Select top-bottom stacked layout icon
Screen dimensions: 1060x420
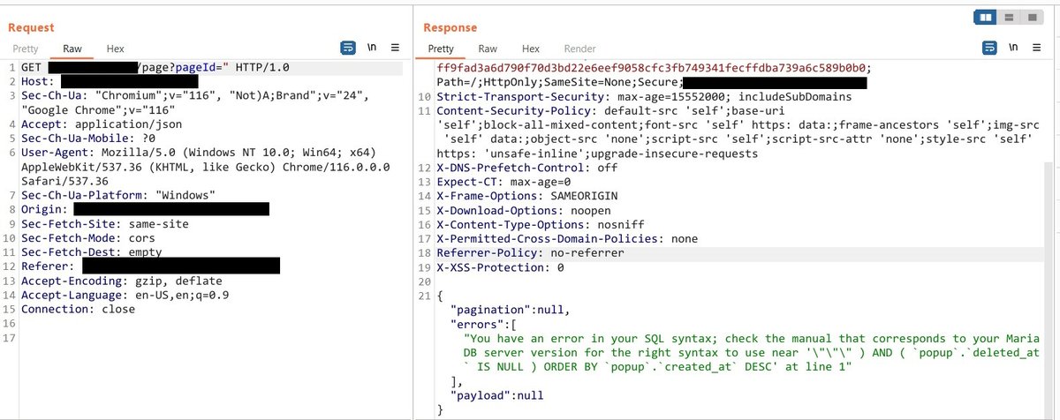[x=1009, y=18]
